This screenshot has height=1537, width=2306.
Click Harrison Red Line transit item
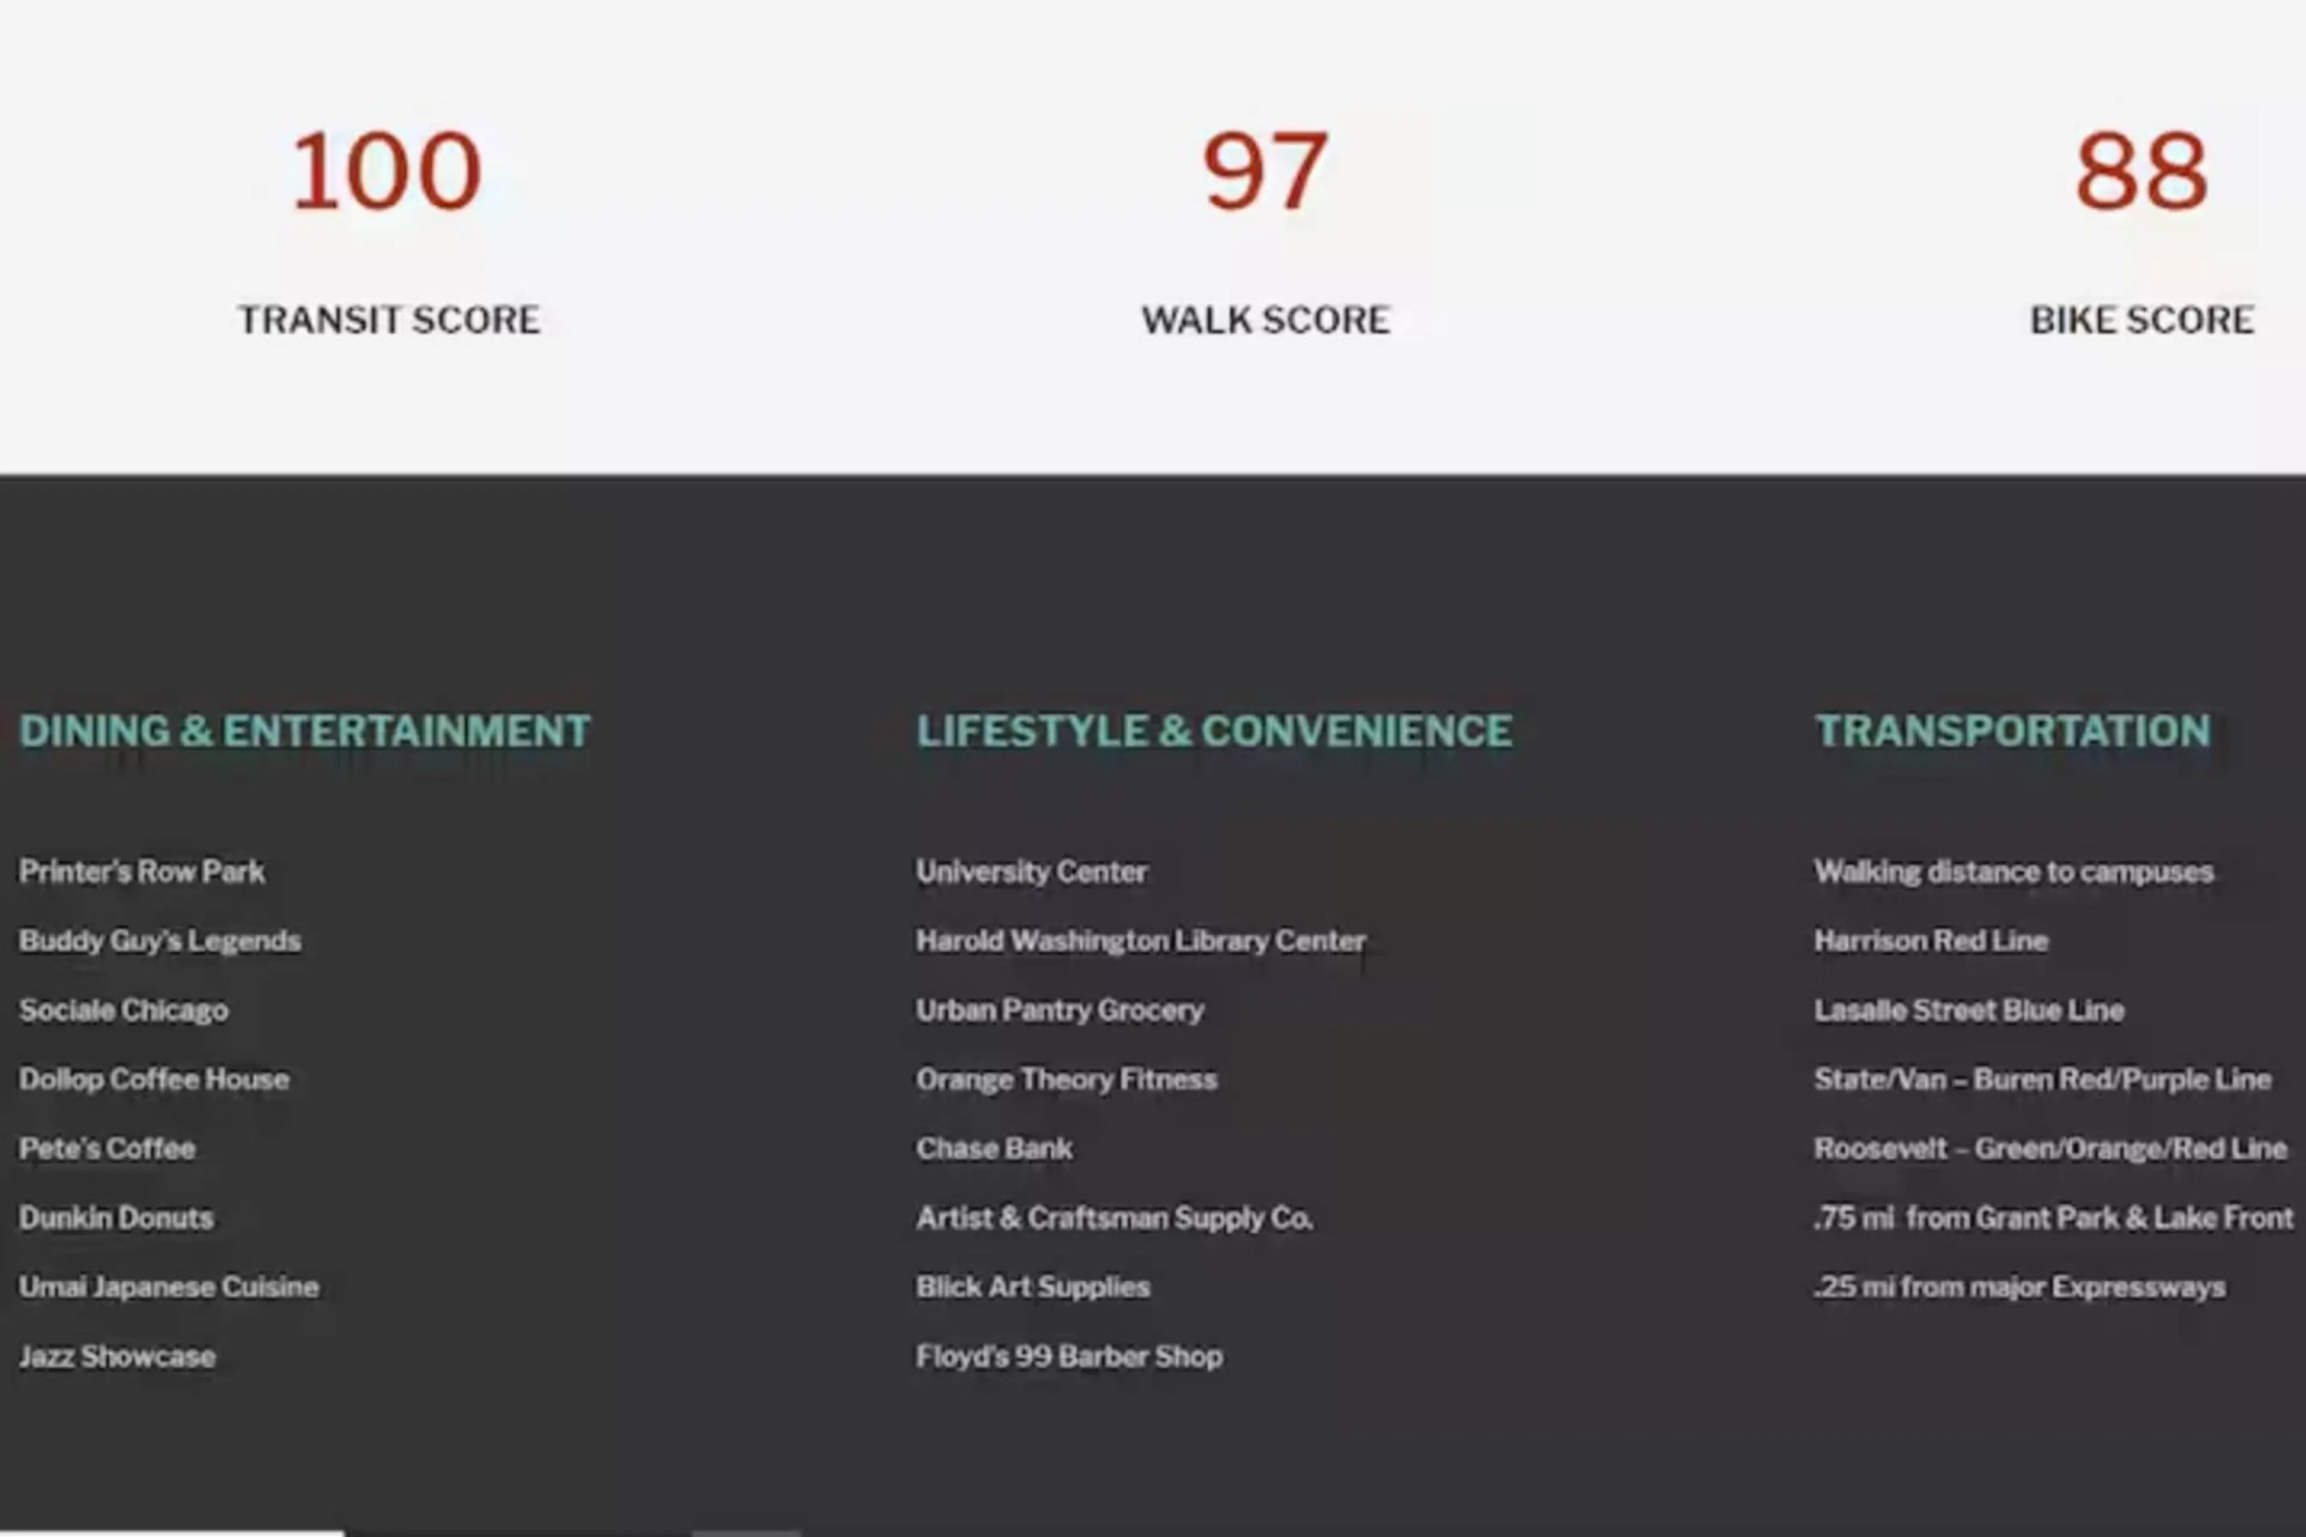click(1931, 941)
